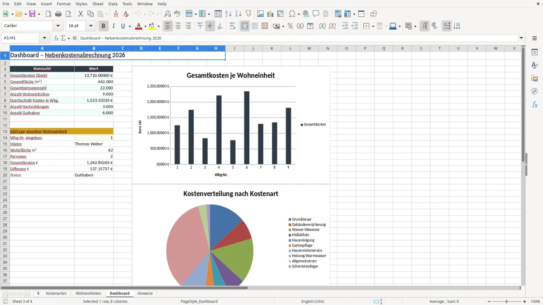Switch to the Kostenarten sheet tab
The image size is (543, 305).
coord(56,293)
